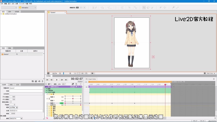Click the zoom in magnifier icon

point(70,73)
